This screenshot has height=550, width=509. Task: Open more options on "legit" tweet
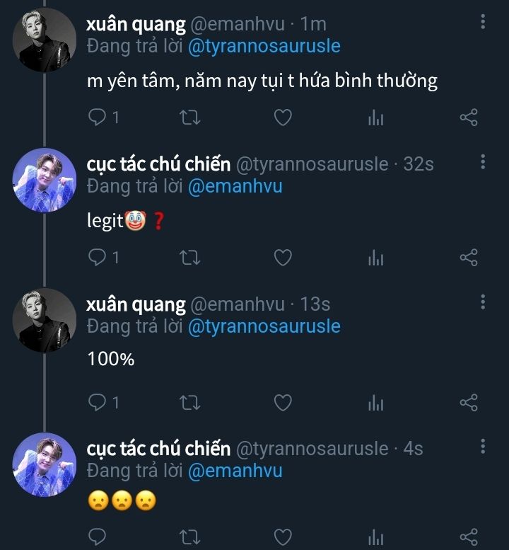483,162
